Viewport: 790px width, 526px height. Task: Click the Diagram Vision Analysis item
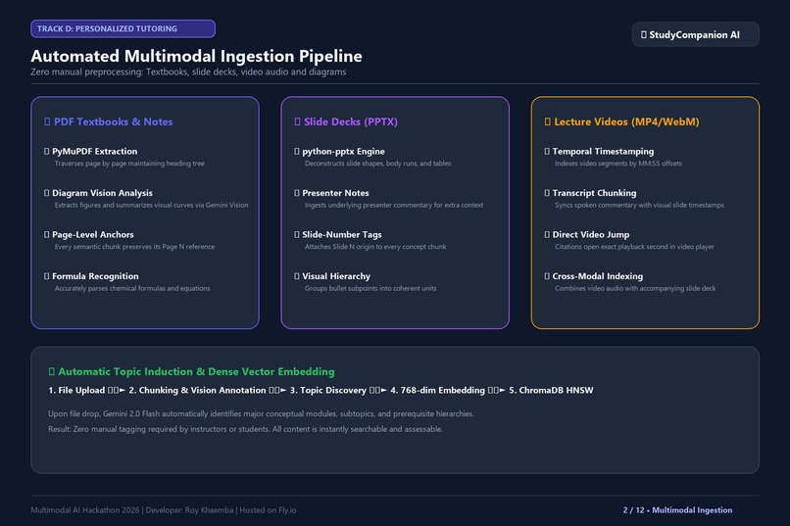[102, 193]
